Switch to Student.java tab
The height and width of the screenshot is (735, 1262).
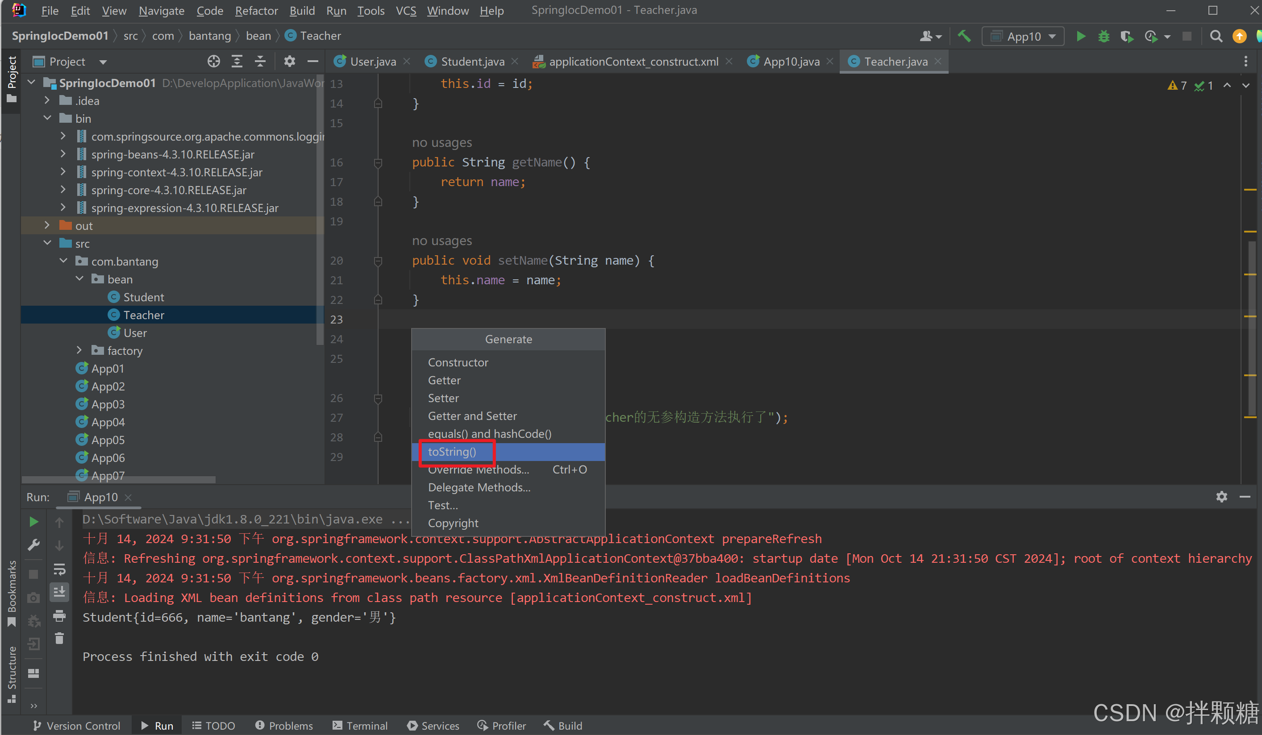click(472, 62)
